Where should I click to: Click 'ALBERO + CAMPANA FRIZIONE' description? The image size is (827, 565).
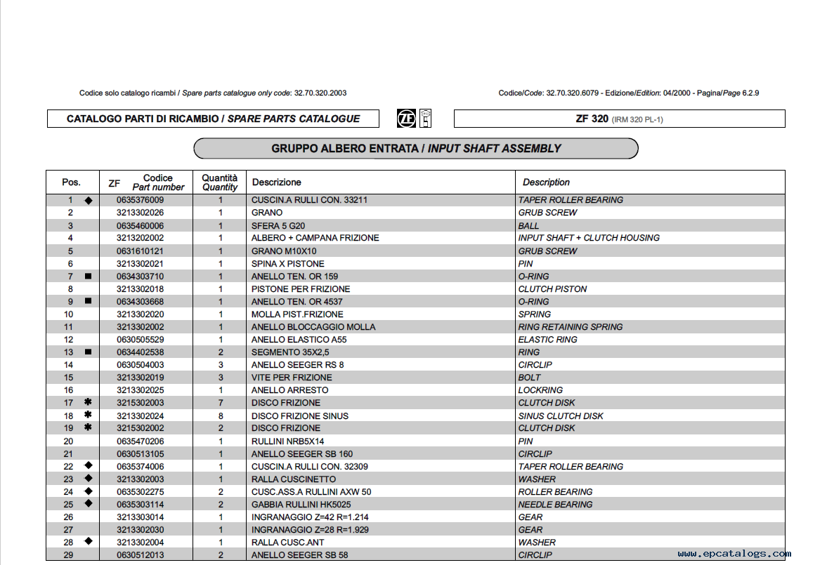coord(315,238)
